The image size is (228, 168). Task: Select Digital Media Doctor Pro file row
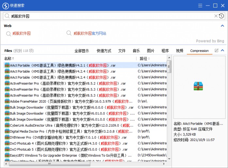(85, 131)
